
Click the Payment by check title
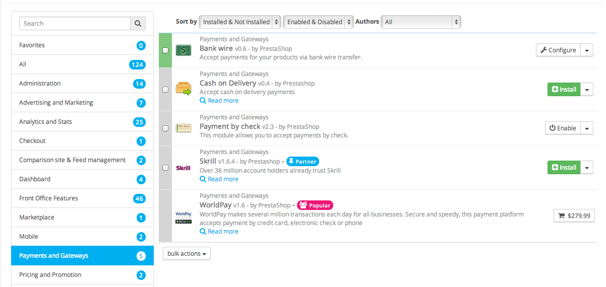coord(230,126)
